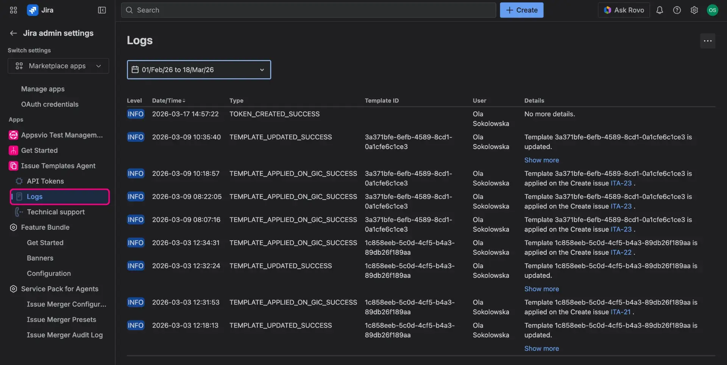Open the admin settings gear
The width and height of the screenshot is (727, 365).
pyautogui.click(x=694, y=10)
